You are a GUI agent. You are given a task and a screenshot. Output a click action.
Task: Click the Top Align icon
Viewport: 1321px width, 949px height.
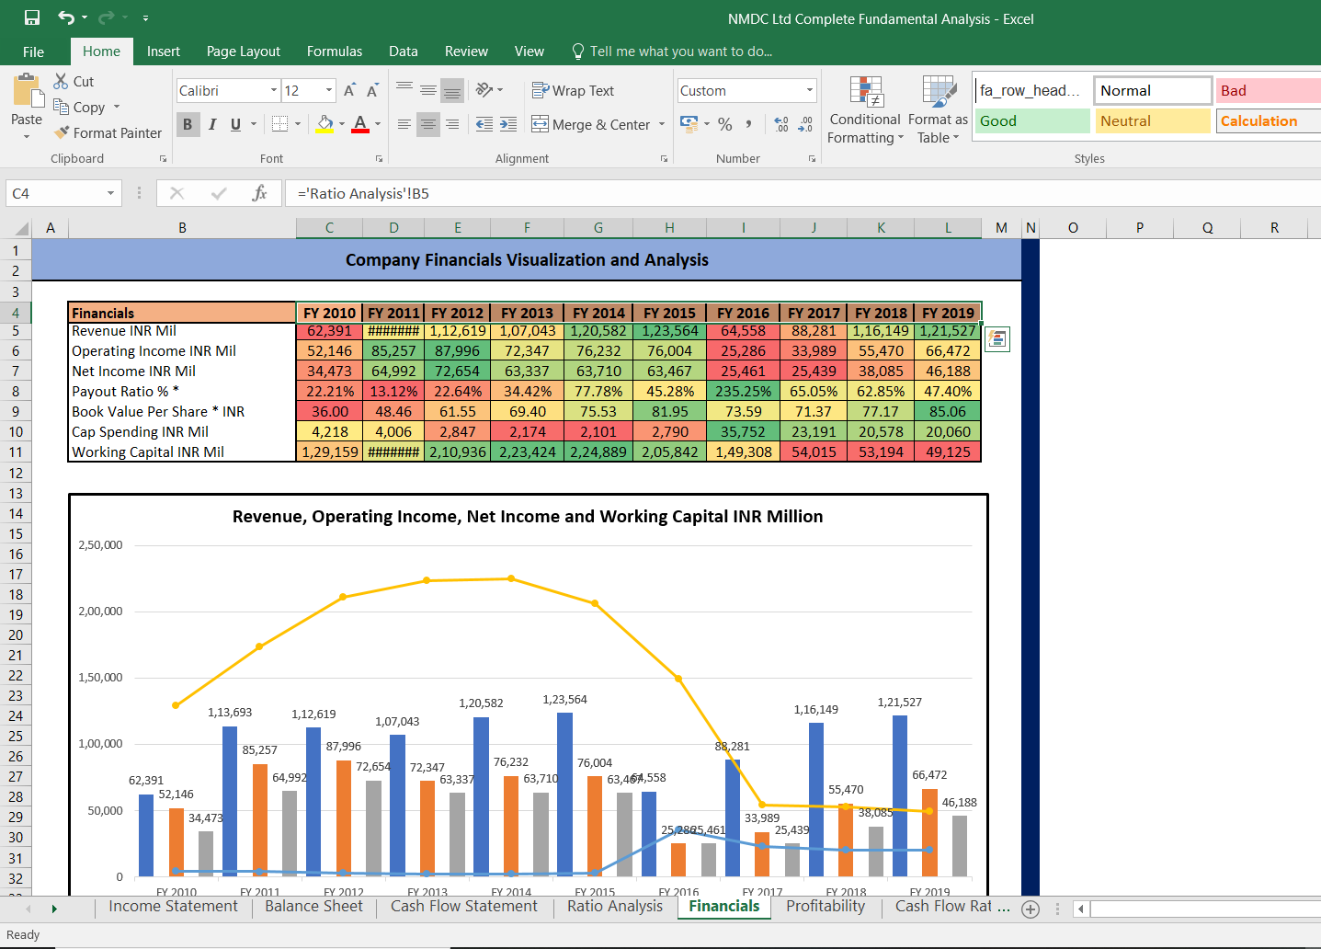pos(404,90)
